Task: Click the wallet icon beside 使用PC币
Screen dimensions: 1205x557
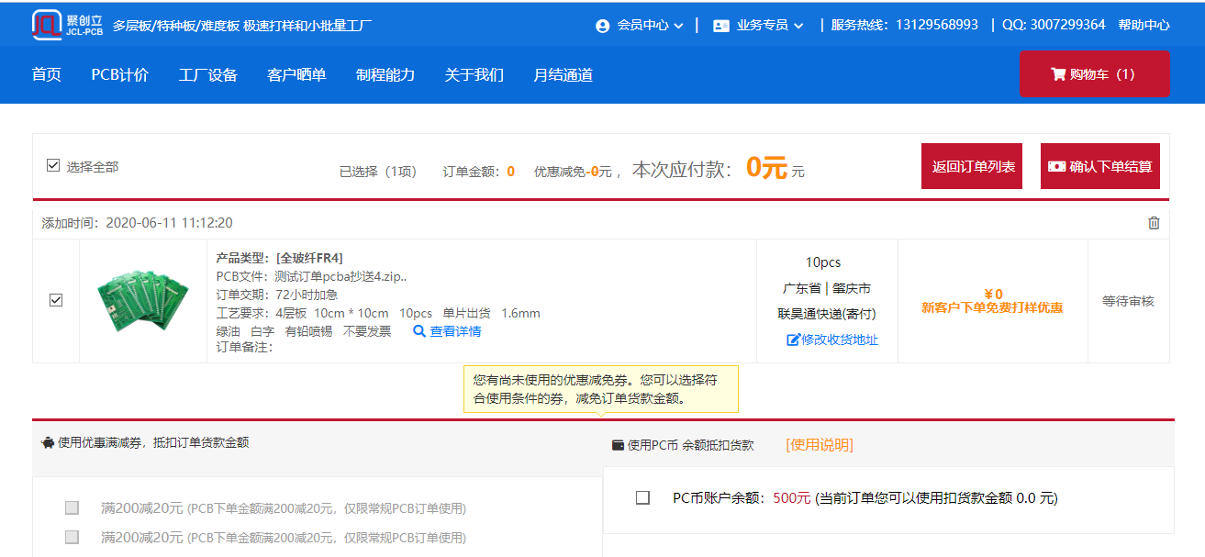Action: 618,445
